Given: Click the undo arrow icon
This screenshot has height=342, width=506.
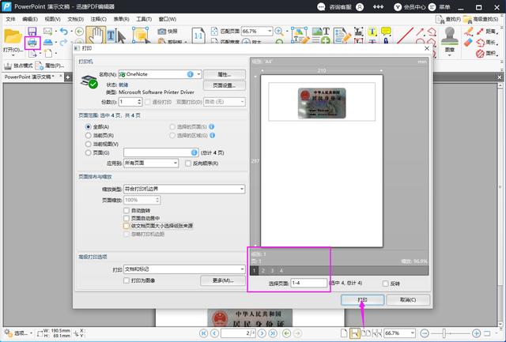Looking at the screenshot, I should pos(63,31).
